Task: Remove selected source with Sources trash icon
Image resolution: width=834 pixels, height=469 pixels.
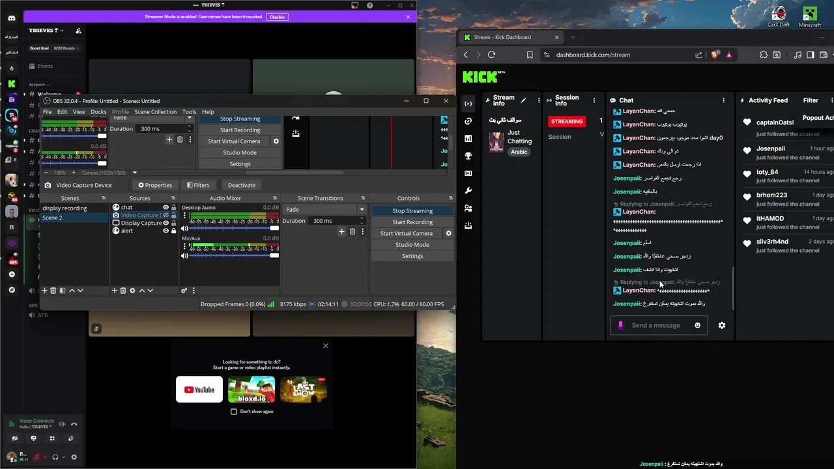Action: coord(123,291)
